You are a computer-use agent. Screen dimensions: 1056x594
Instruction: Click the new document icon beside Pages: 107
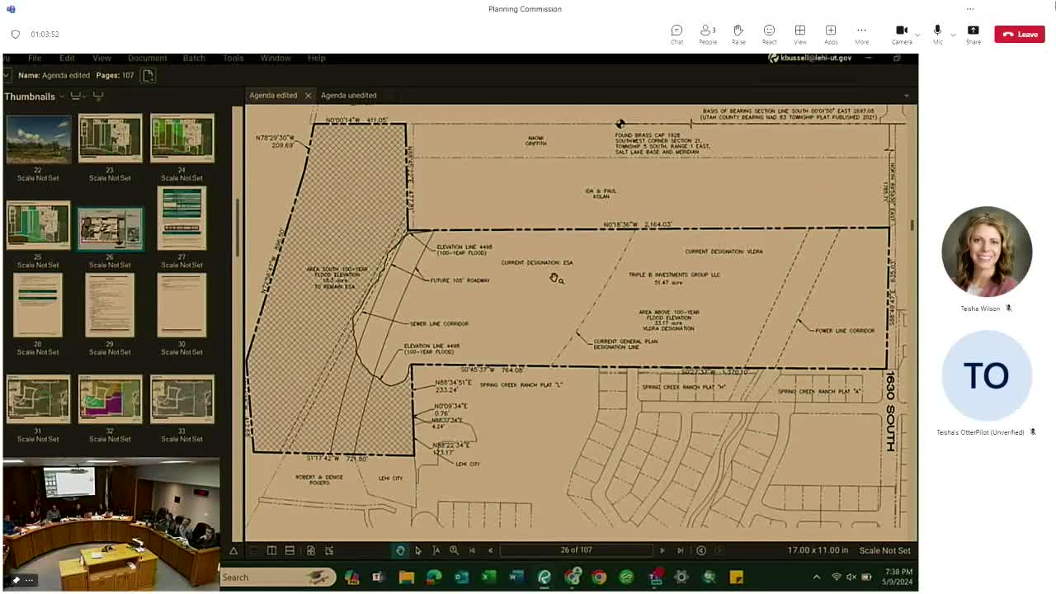click(148, 74)
